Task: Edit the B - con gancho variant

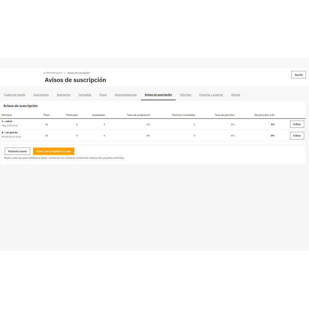Action: click(x=297, y=136)
